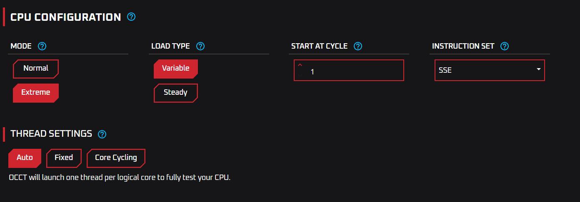Open the SSE instruction set dropdown

(x=483, y=71)
